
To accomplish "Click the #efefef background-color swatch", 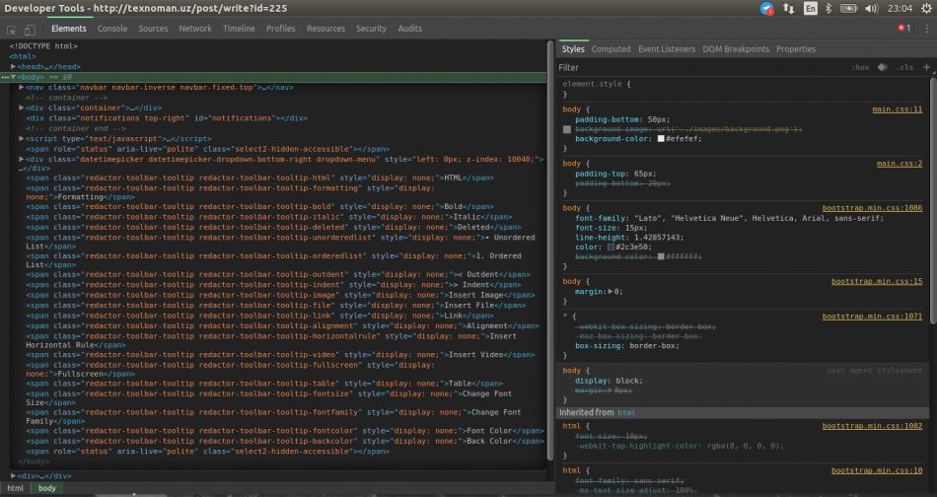I will [660, 139].
